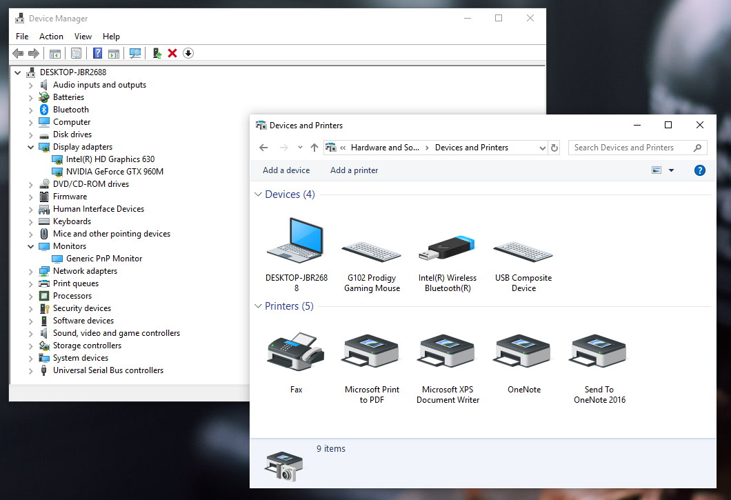Viewport: 731px width, 500px height.
Task: Collapse the DESKTOP-JBR2688 root node
Action: 18,72
